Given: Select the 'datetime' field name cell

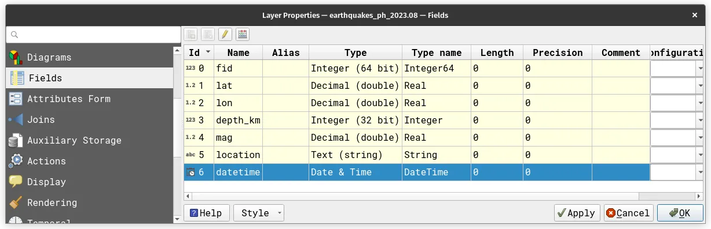Looking at the screenshot, I should pyautogui.click(x=238, y=172).
